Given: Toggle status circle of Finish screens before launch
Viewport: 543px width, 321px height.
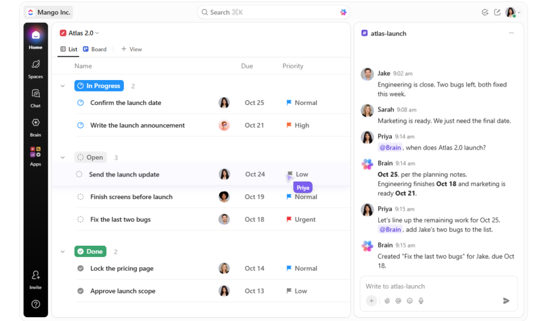Looking at the screenshot, I should click(81, 197).
